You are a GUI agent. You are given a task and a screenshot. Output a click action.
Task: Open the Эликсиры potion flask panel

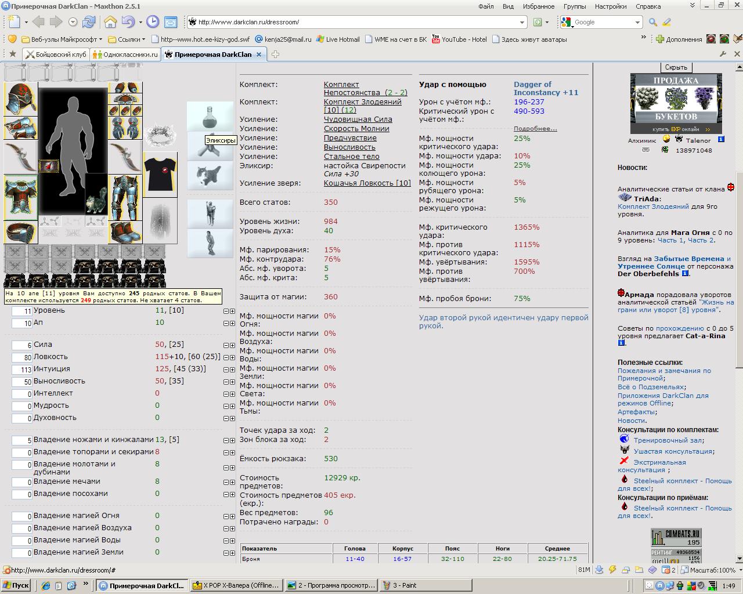tap(210, 117)
